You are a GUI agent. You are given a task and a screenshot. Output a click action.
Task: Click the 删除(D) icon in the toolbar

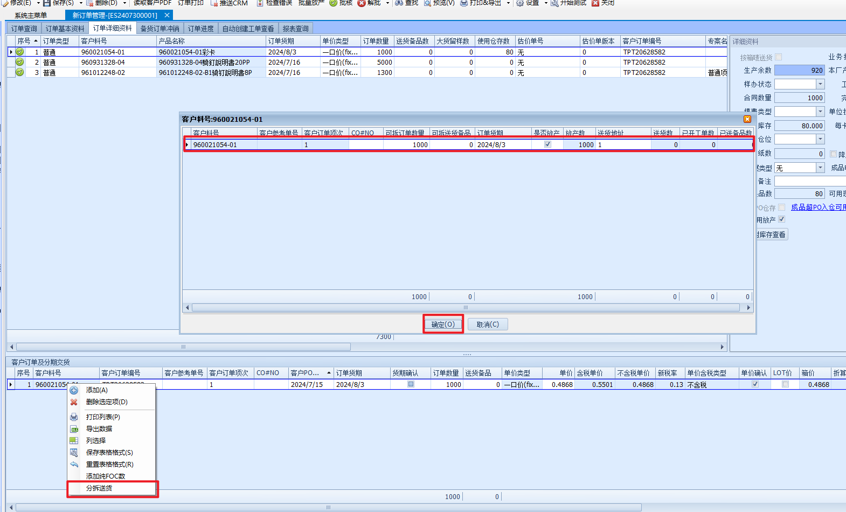[x=90, y=3]
